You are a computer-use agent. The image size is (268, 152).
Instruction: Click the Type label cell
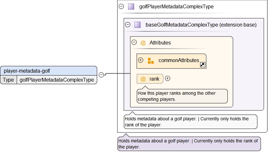tap(9, 80)
